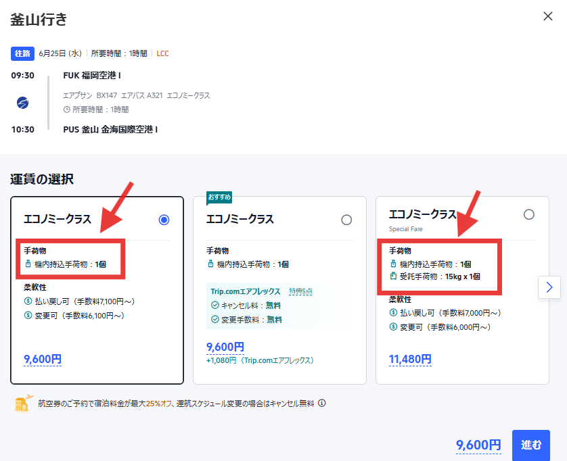Click carry-on bag icon in the 9,600円 first fare card

point(28,264)
